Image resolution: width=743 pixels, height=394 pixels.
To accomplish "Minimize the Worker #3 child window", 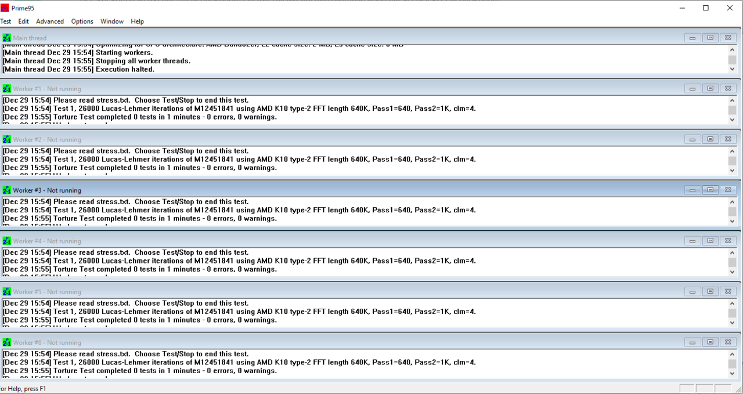I will point(692,190).
